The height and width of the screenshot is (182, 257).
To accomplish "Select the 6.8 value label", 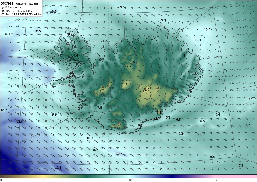I will [178, 119].
